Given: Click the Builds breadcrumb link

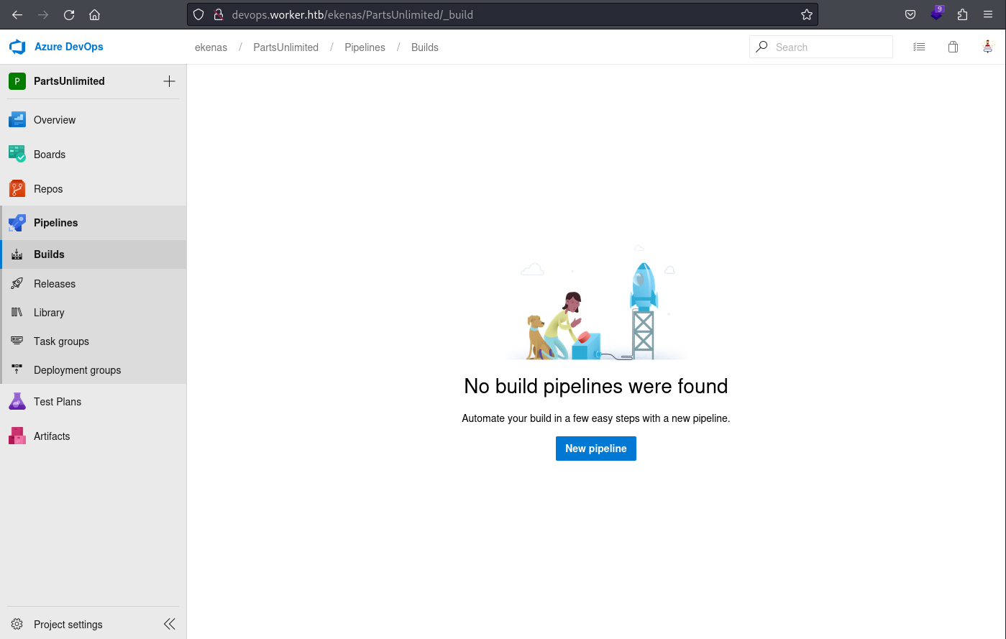Looking at the screenshot, I should (x=425, y=47).
